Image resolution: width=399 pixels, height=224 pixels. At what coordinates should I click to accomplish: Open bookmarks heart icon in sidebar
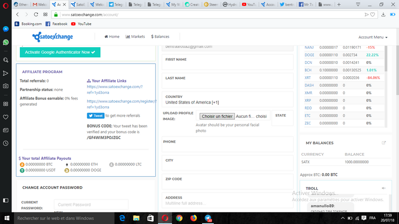6,117
